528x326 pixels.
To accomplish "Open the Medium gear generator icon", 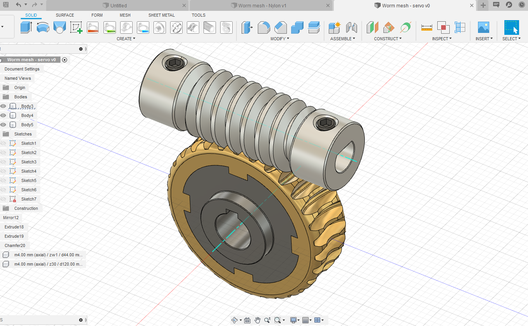I will (x=110, y=27).
